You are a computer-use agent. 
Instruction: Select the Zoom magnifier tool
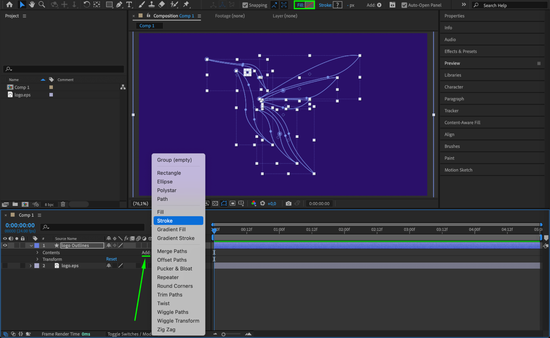coord(42,4)
